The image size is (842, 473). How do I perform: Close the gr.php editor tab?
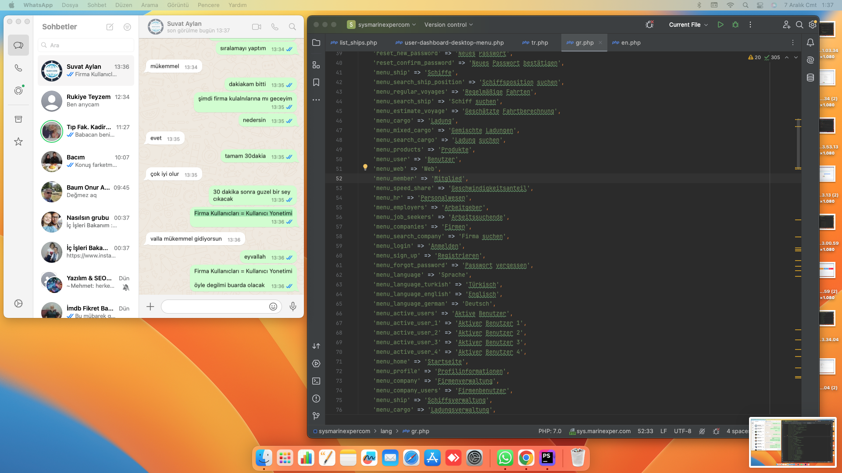600,42
